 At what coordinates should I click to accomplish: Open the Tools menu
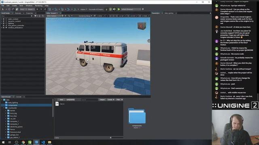point(21,6)
